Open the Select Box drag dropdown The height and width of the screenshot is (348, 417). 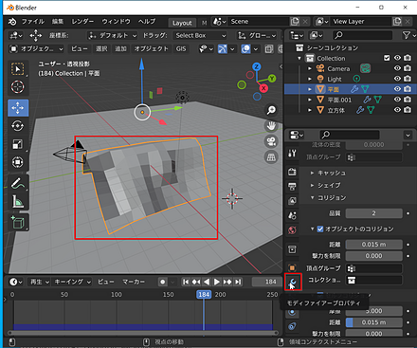coord(200,35)
